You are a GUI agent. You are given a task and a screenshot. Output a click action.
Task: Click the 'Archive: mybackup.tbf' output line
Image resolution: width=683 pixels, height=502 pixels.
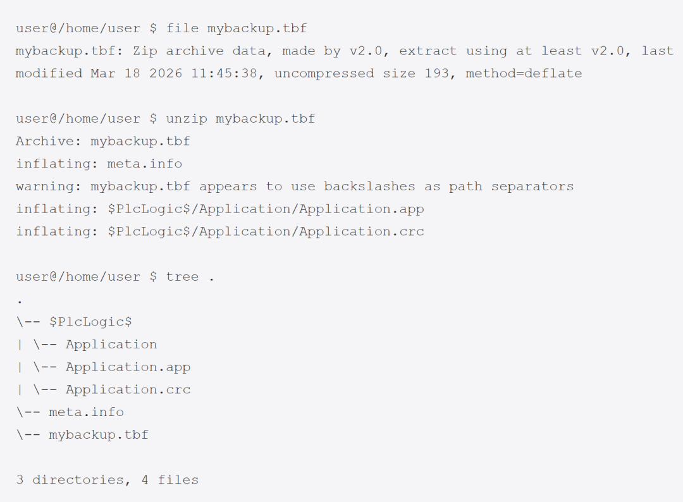point(102,141)
